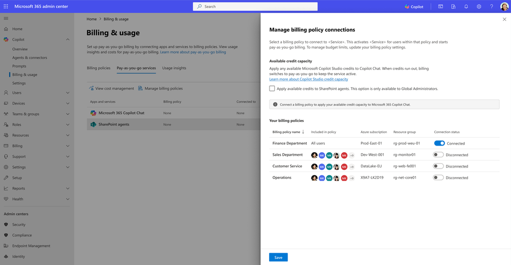Collapse the Copilot section chevron
511x265 pixels.
click(x=68, y=39)
